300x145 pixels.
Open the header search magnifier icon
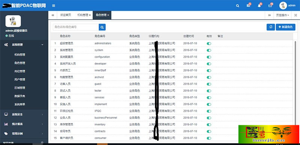click(237, 6)
